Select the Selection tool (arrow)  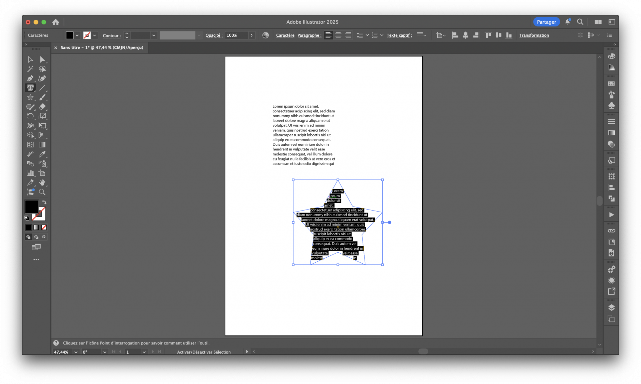pyautogui.click(x=30, y=59)
